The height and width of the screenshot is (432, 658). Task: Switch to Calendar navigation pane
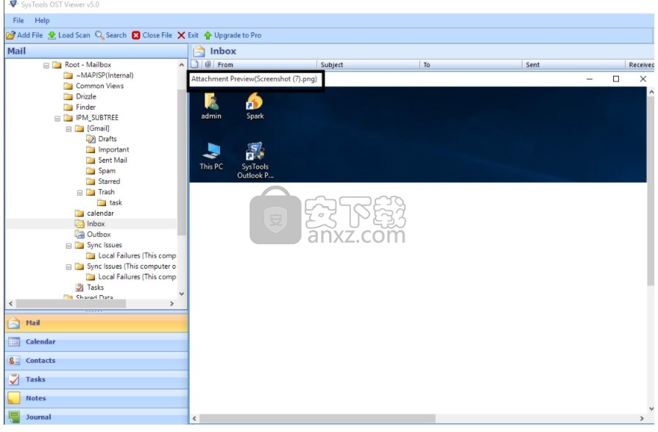point(96,341)
